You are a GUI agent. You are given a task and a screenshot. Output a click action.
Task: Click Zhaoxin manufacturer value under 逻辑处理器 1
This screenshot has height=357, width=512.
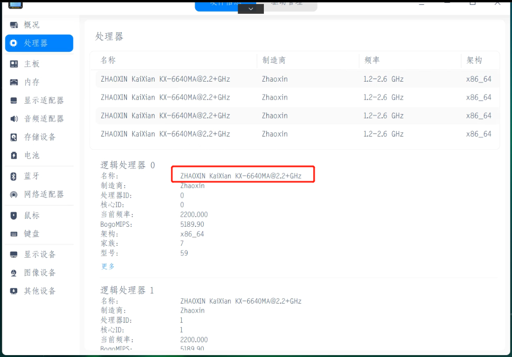192,311
